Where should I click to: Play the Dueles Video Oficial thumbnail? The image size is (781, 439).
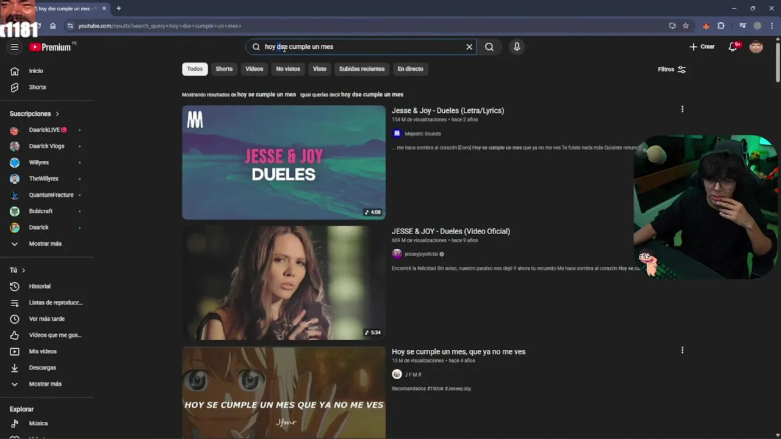click(284, 283)
